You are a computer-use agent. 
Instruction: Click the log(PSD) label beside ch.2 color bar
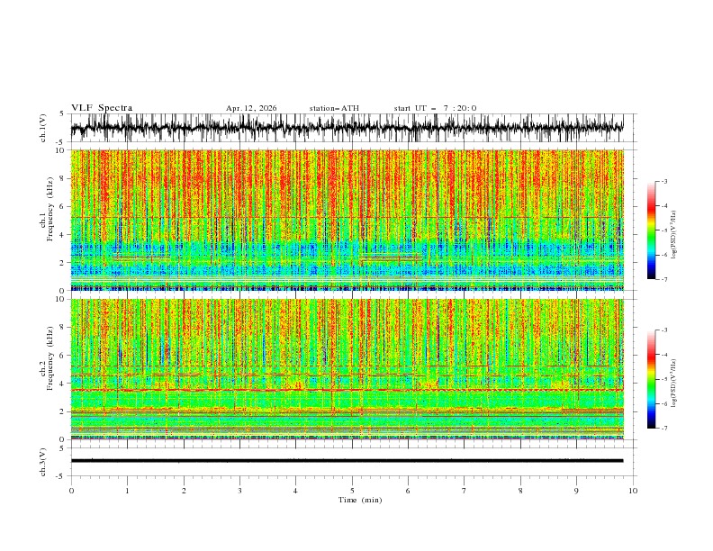[674, 383]
